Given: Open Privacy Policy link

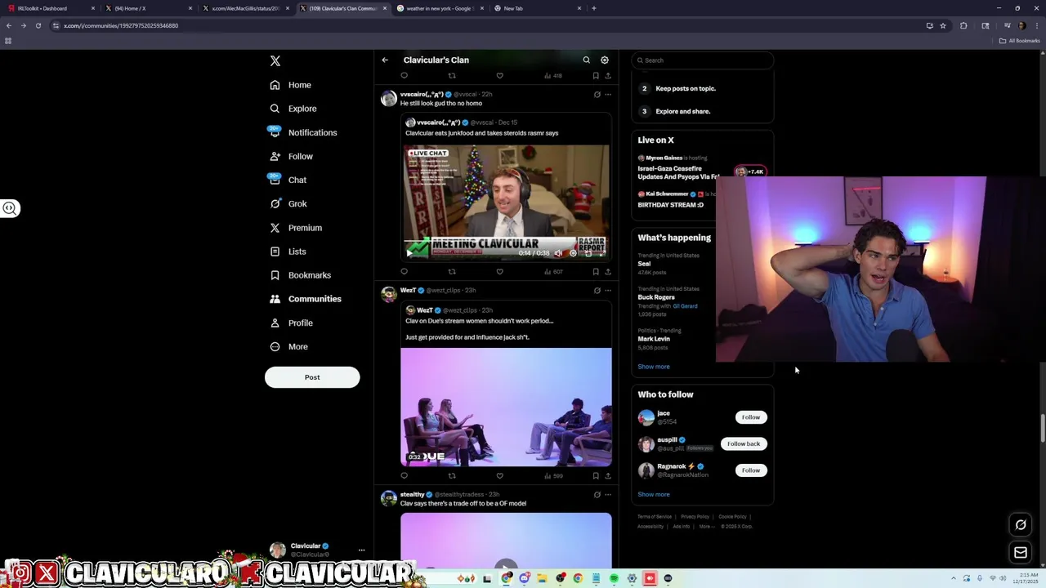Looking at the screenshot, I should (x=695, y=517).
